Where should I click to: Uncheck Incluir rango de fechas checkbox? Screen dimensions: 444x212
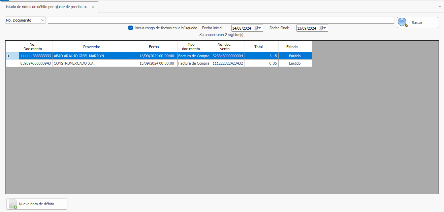click(x=130, y=28)
